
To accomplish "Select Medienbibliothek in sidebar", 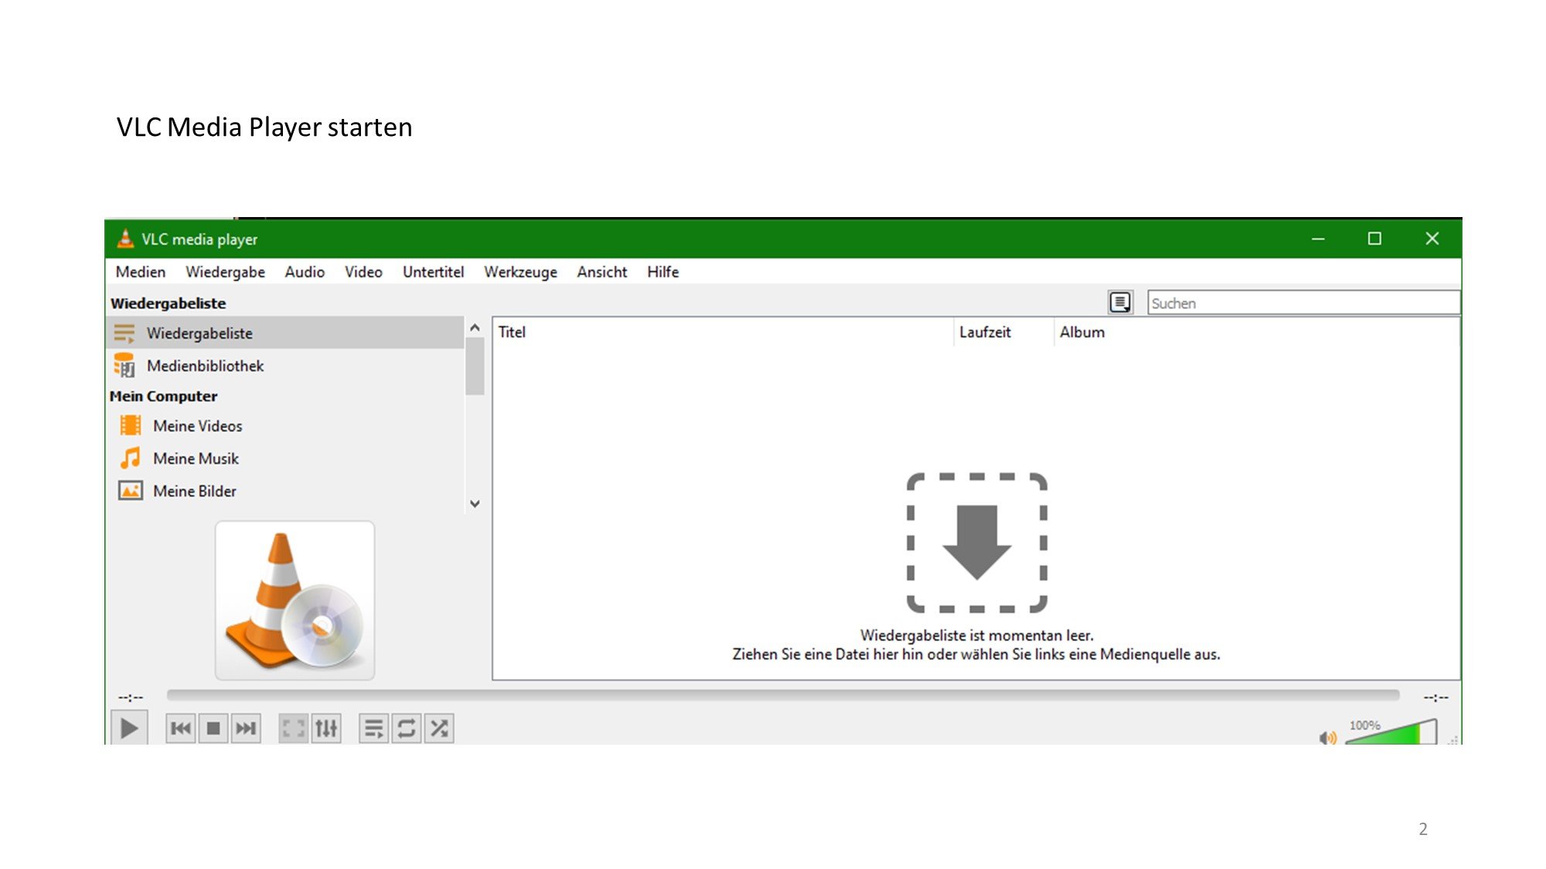I will tap(205, 366).
